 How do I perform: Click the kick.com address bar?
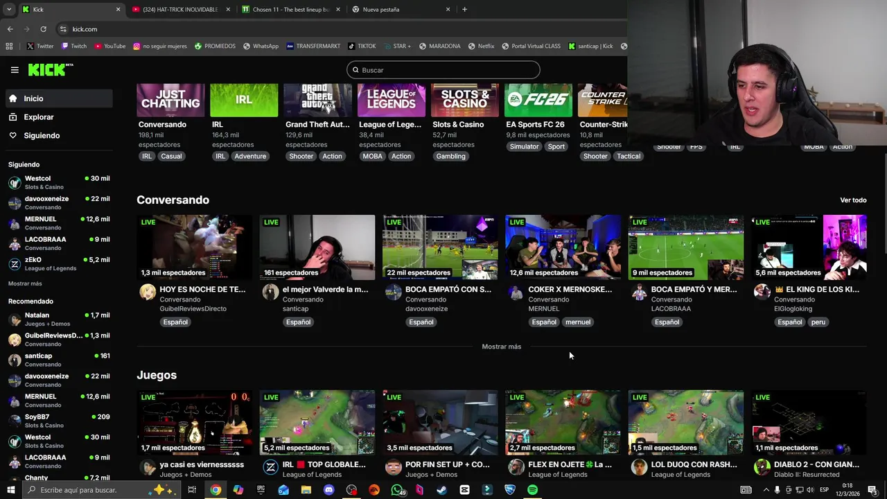[340, 29]
